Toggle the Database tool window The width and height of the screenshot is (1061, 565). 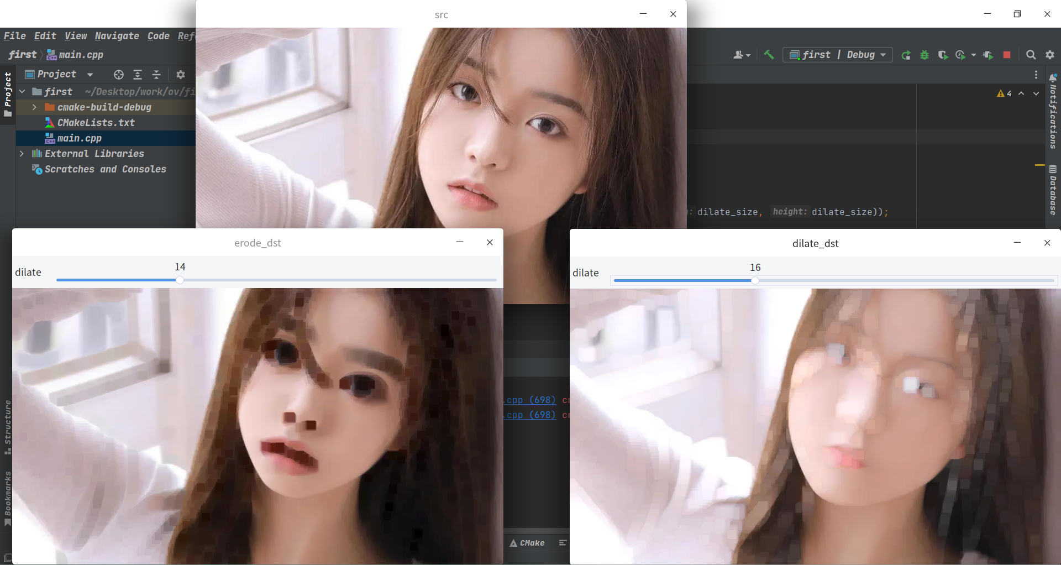tap(1053, 190)
